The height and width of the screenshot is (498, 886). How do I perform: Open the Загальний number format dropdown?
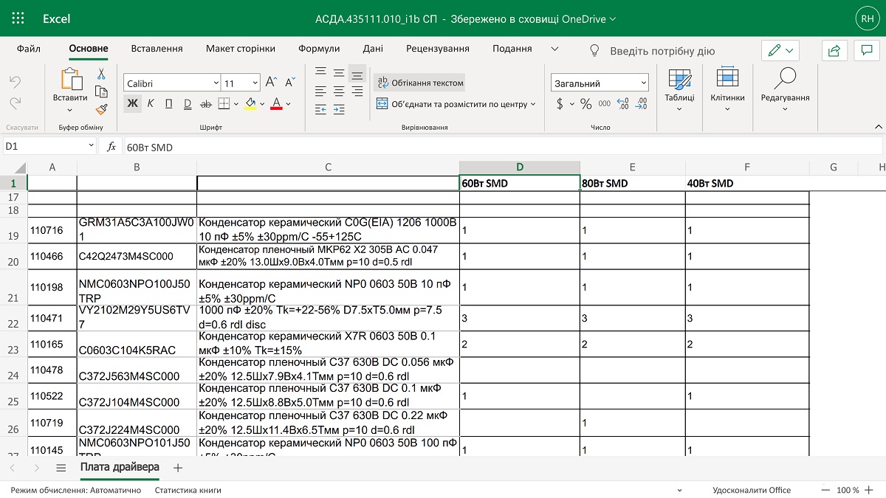(644, 83)
